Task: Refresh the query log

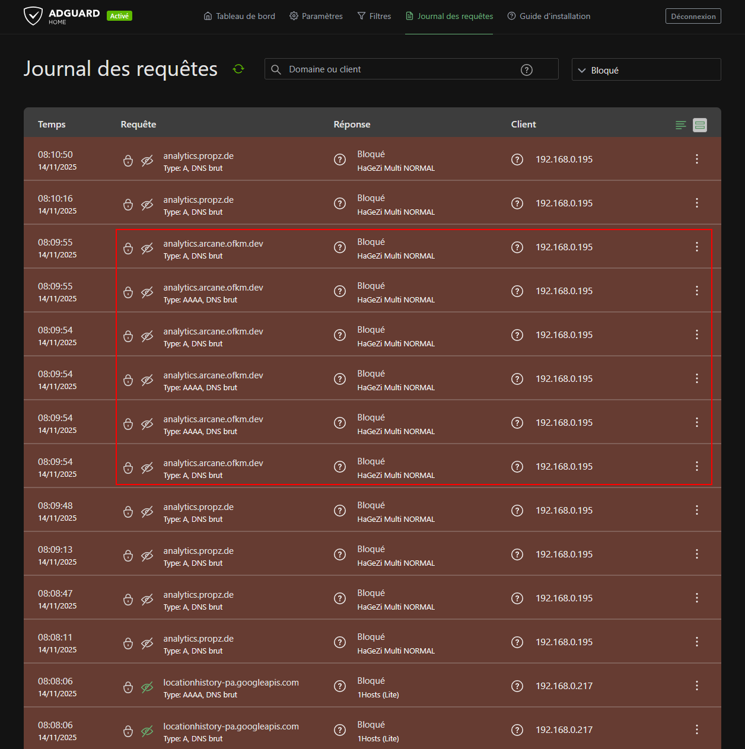Action: [x=238, y=69]
